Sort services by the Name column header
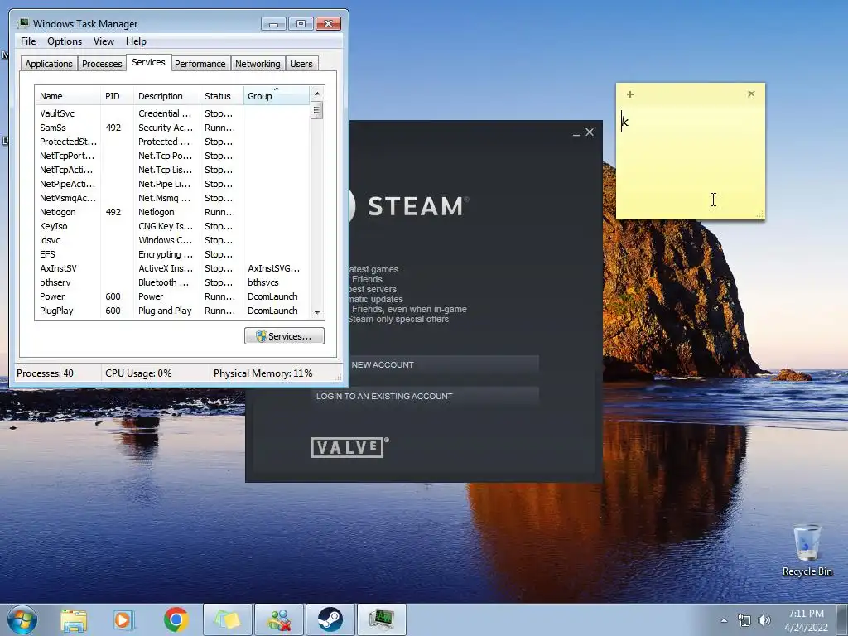The height and width of the screenshot is (636, 848). tap(68, 96)
